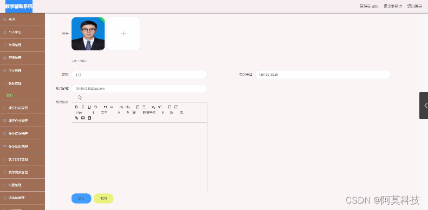Viewport: 428px width, 210px height.
Task: Click 退出到前台 in the top bar
Action: [393, 6]
